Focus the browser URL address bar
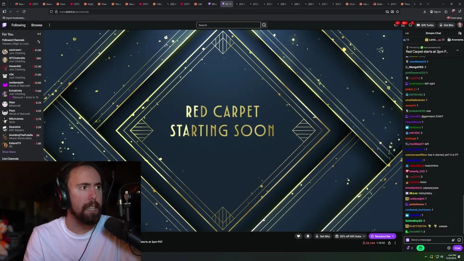Viewport: 464px width, 261px height. click(x=217, y=12)
